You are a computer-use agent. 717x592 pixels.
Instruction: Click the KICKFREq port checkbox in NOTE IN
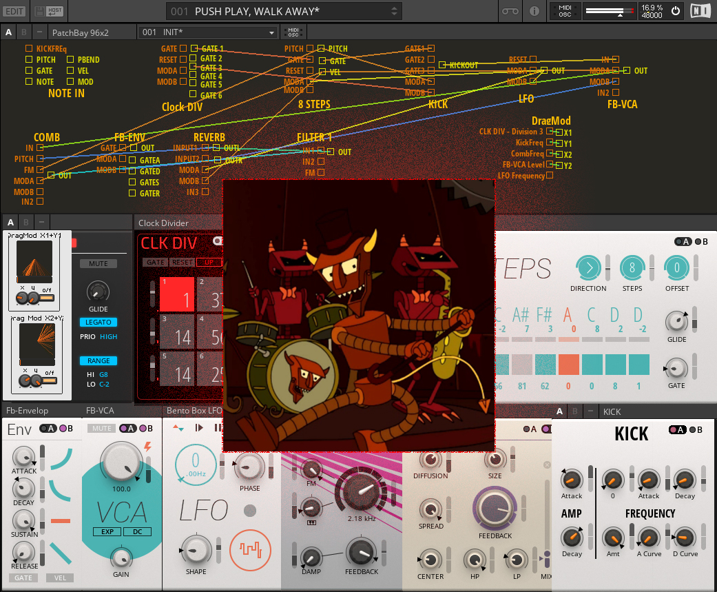(29, 48)
